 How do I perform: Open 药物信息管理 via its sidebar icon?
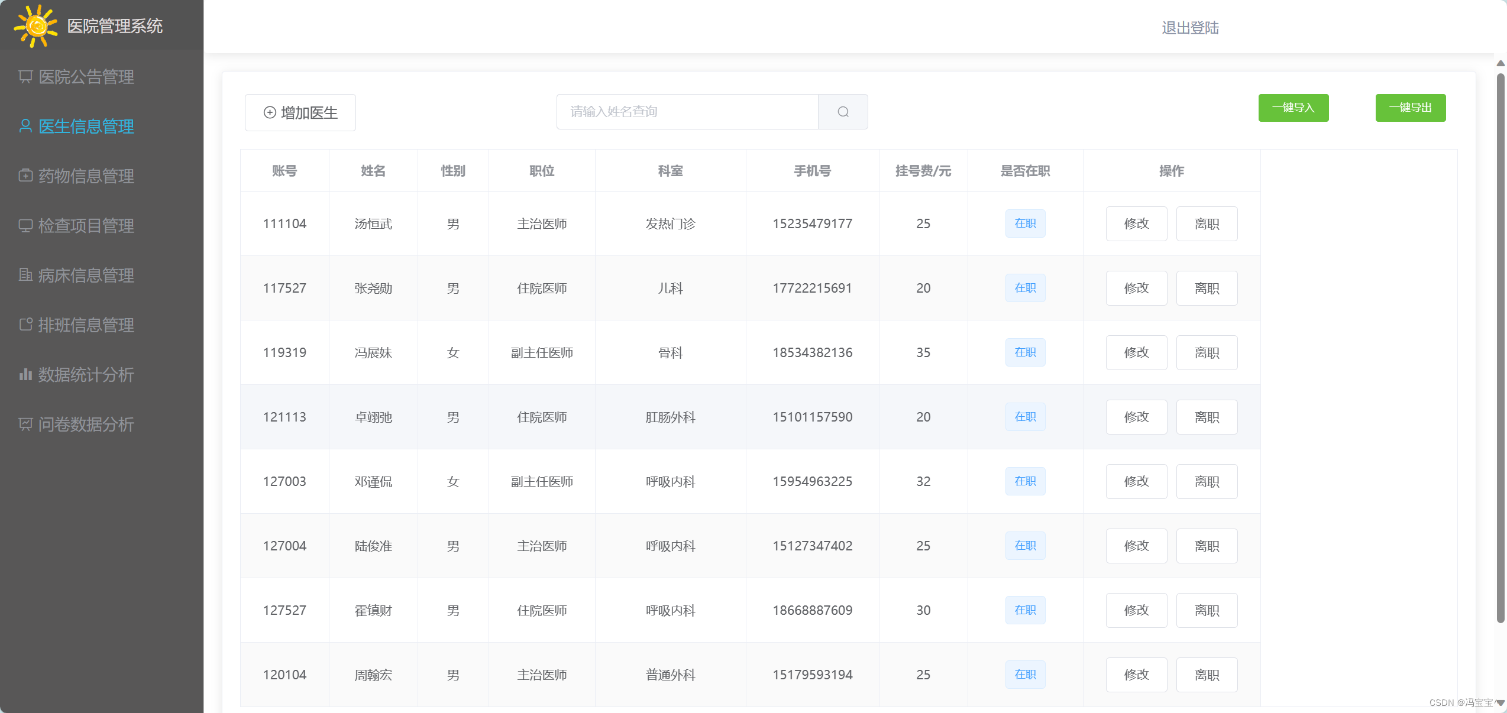pos(25,176)
